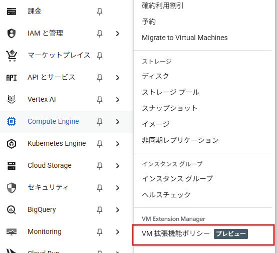277x253 pixels.
Task: Click the Kubernetes Engine hexagon icon
Action: [12, 144]
